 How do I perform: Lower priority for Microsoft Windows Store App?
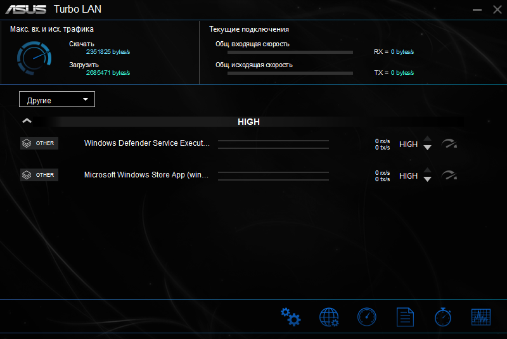pos(427,179)
